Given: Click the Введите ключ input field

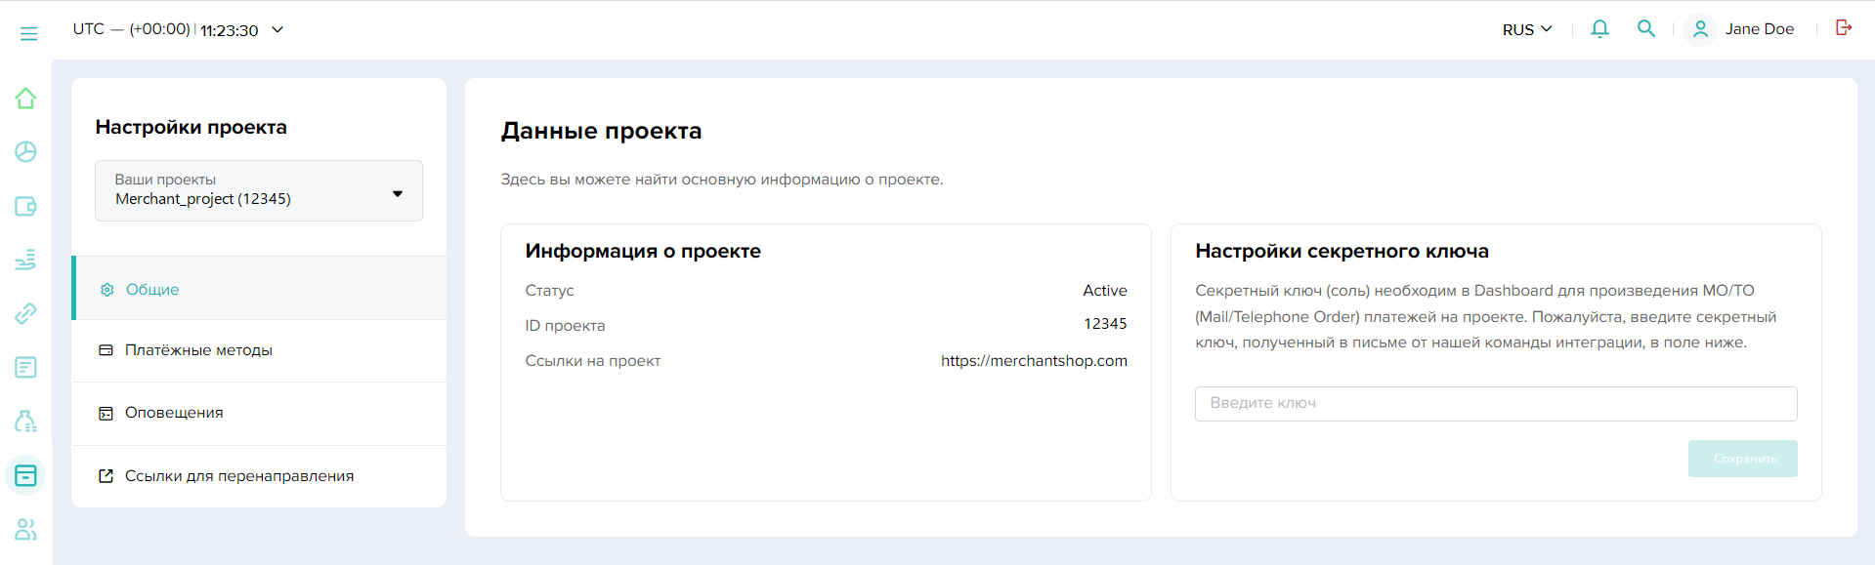Looking at the screenshot, I should click(1495, 403).
